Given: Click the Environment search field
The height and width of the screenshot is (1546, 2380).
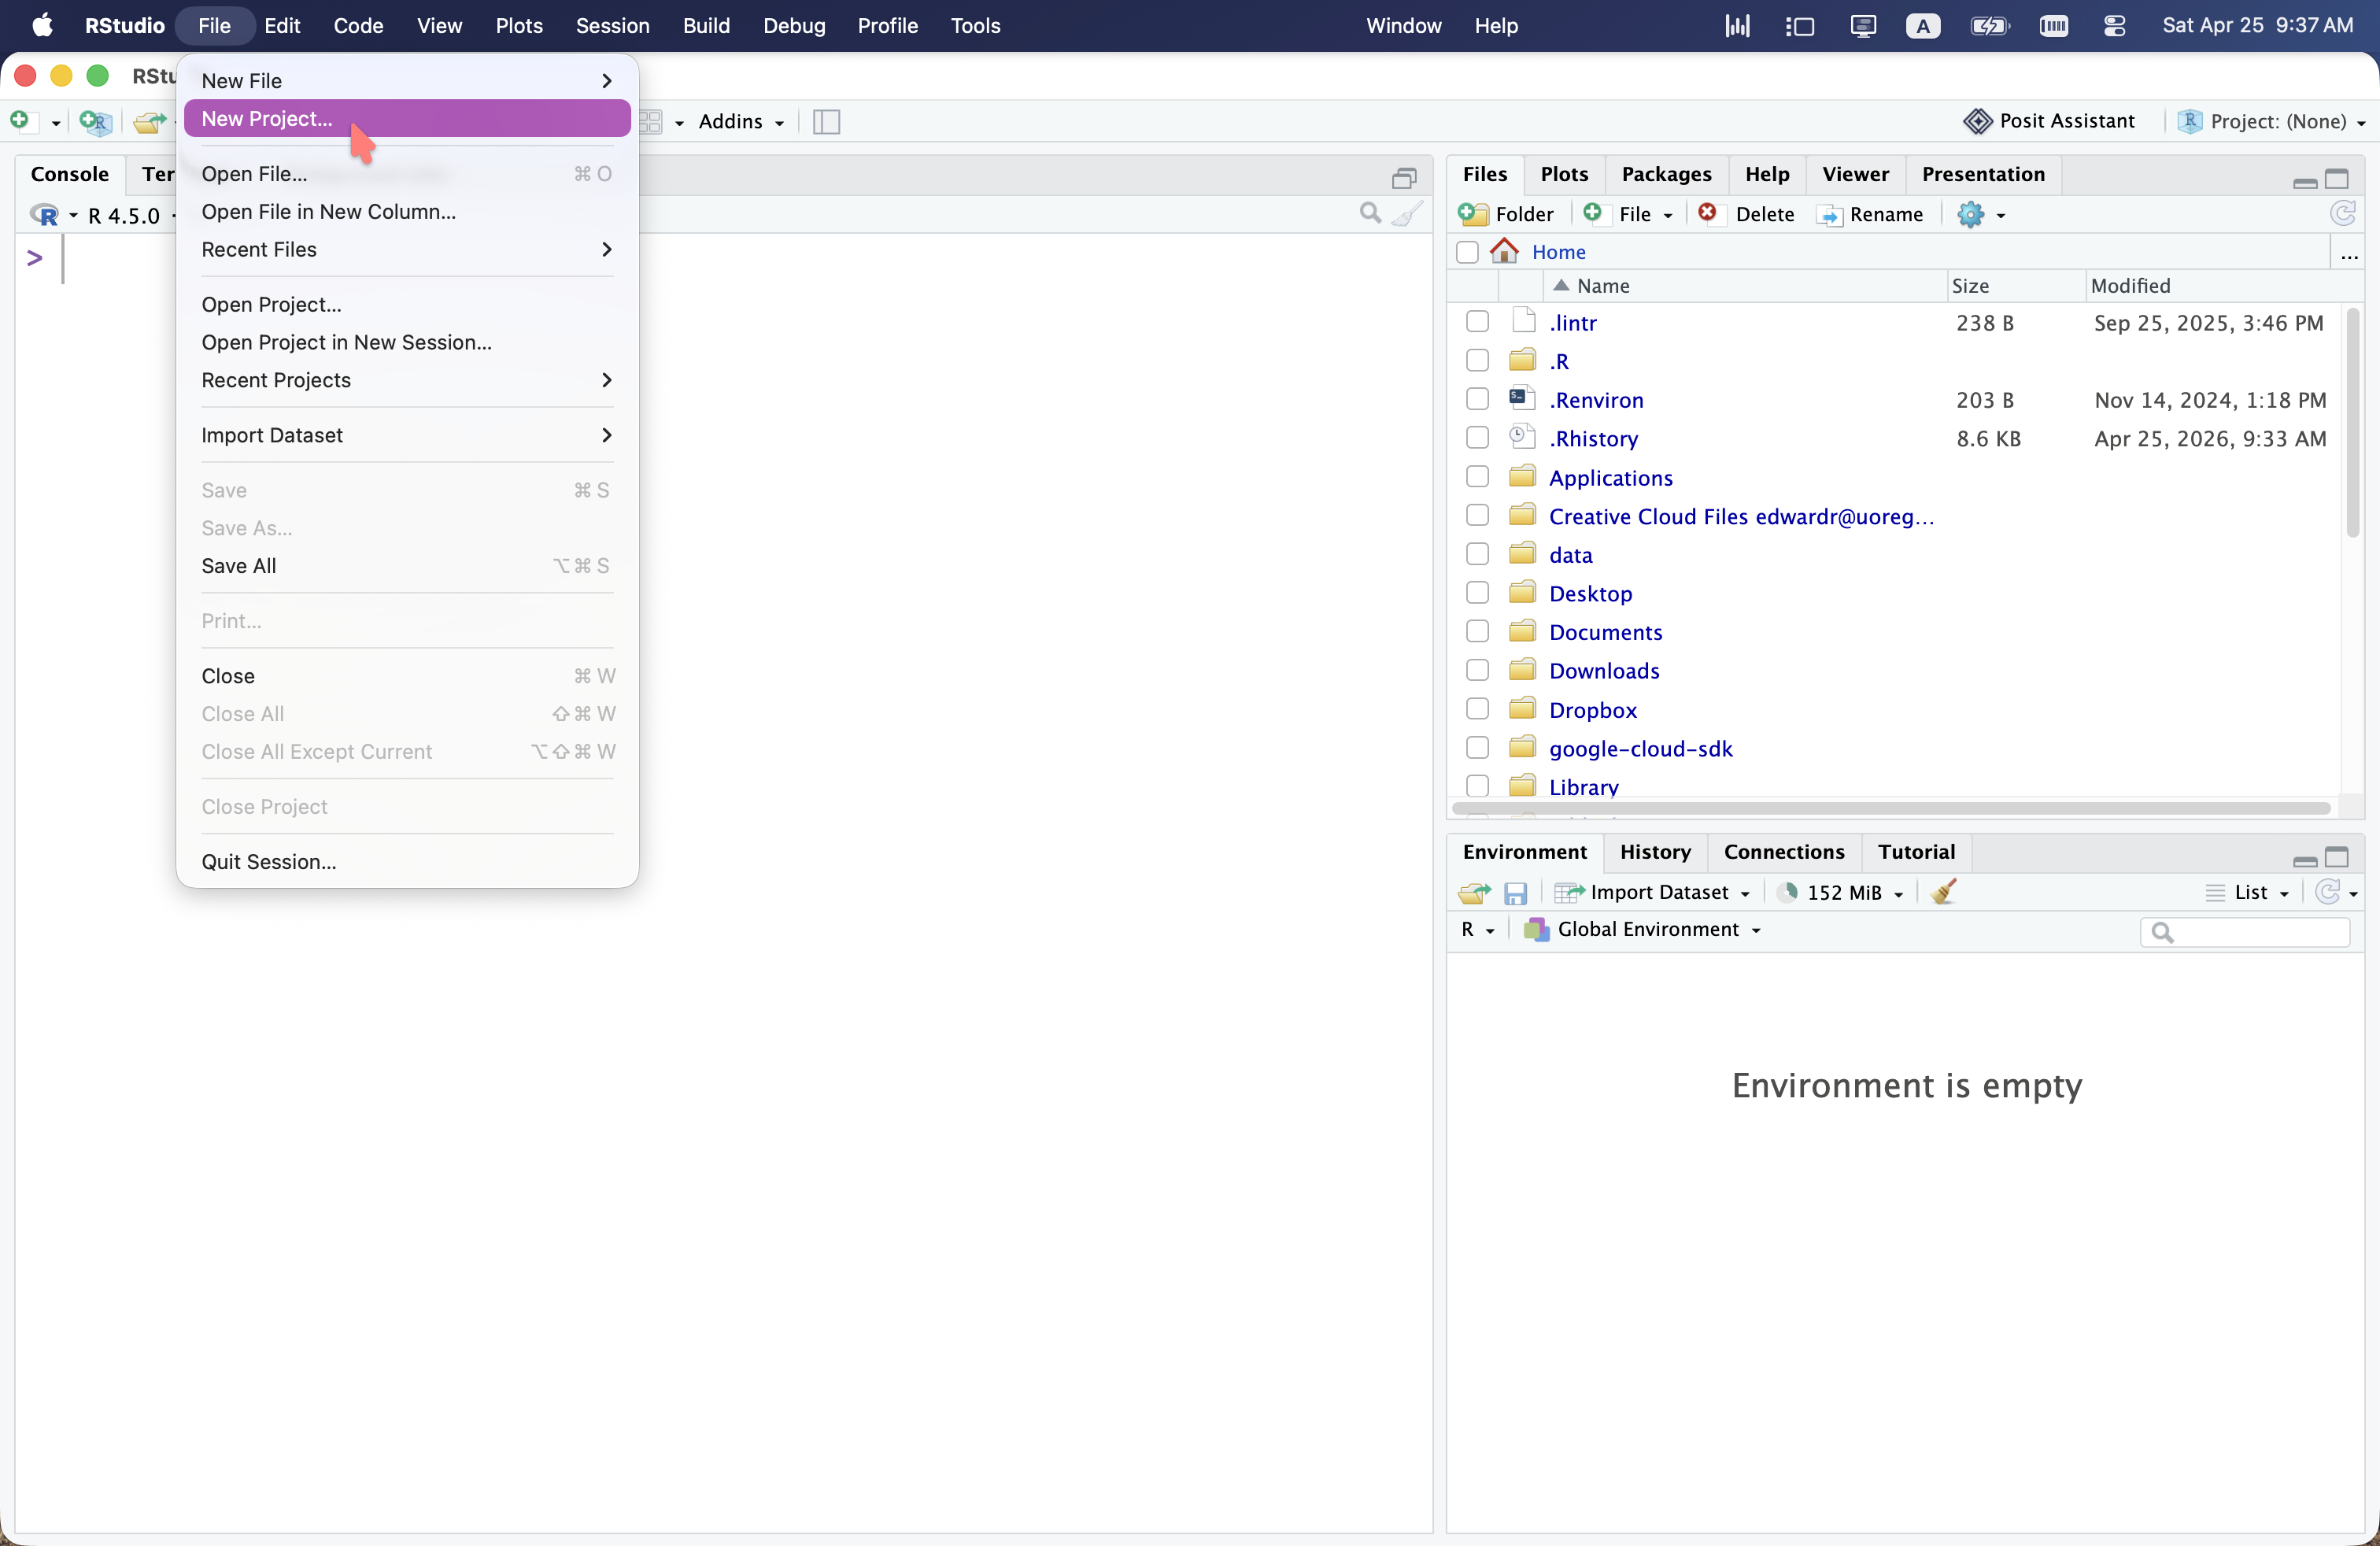Looking at the screenshot, I should pos(2256,932).
